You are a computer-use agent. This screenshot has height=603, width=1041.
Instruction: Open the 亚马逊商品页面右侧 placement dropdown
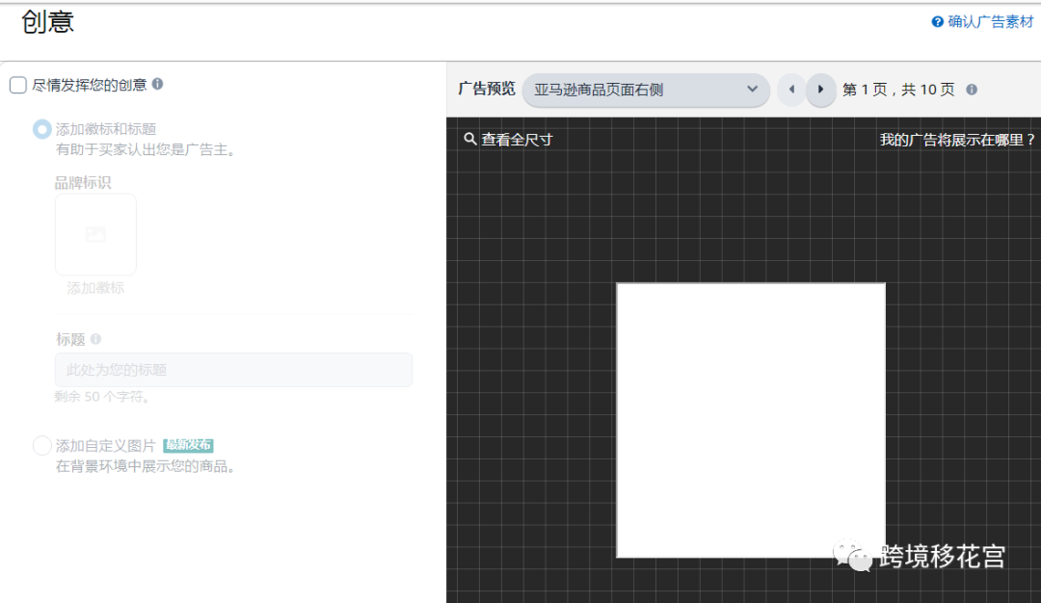(x=646, y=90)
